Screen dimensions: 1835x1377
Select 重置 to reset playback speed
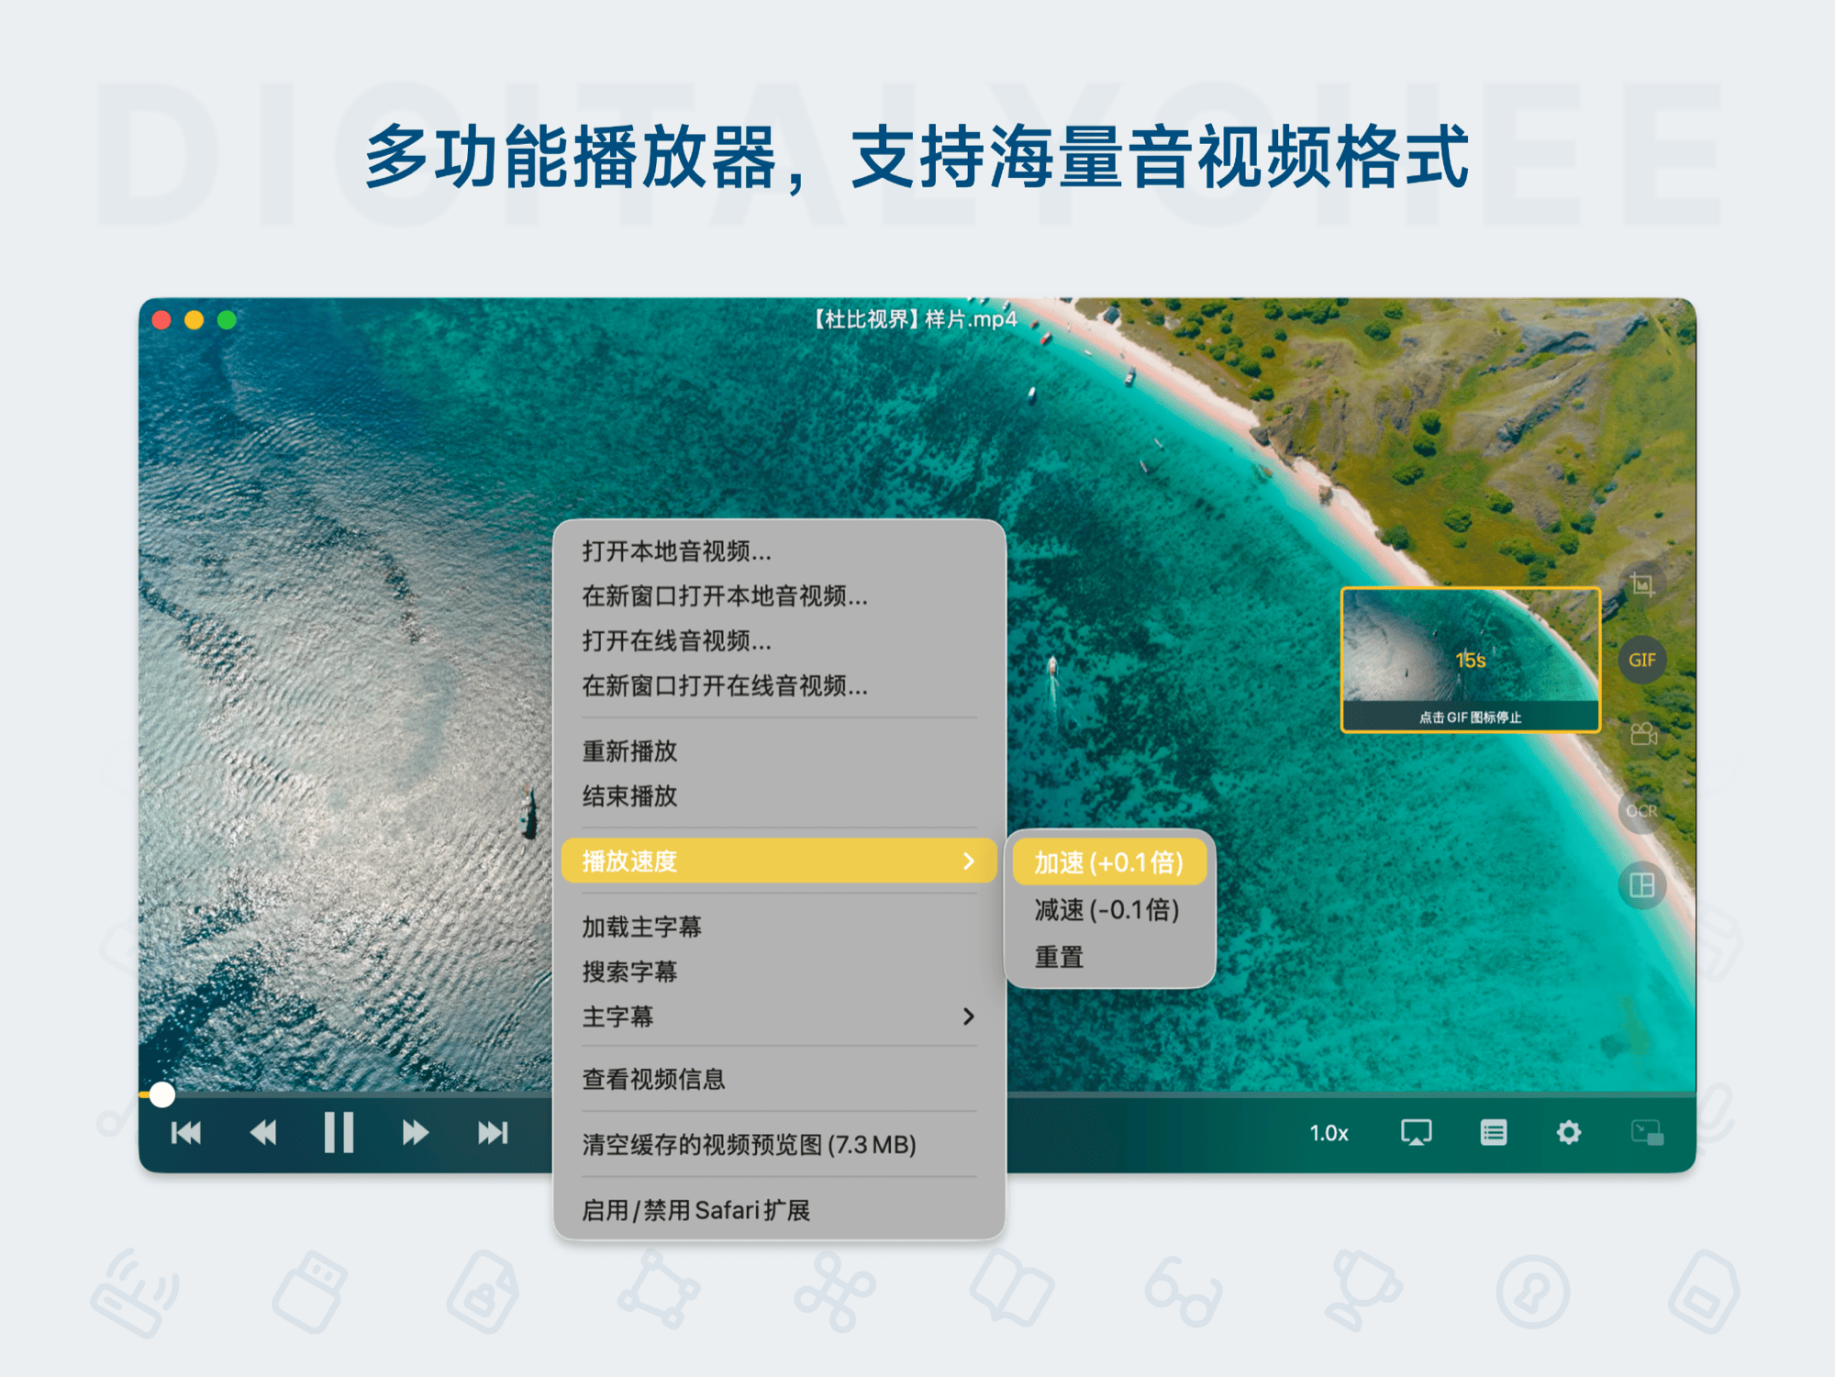[1060, 956]
